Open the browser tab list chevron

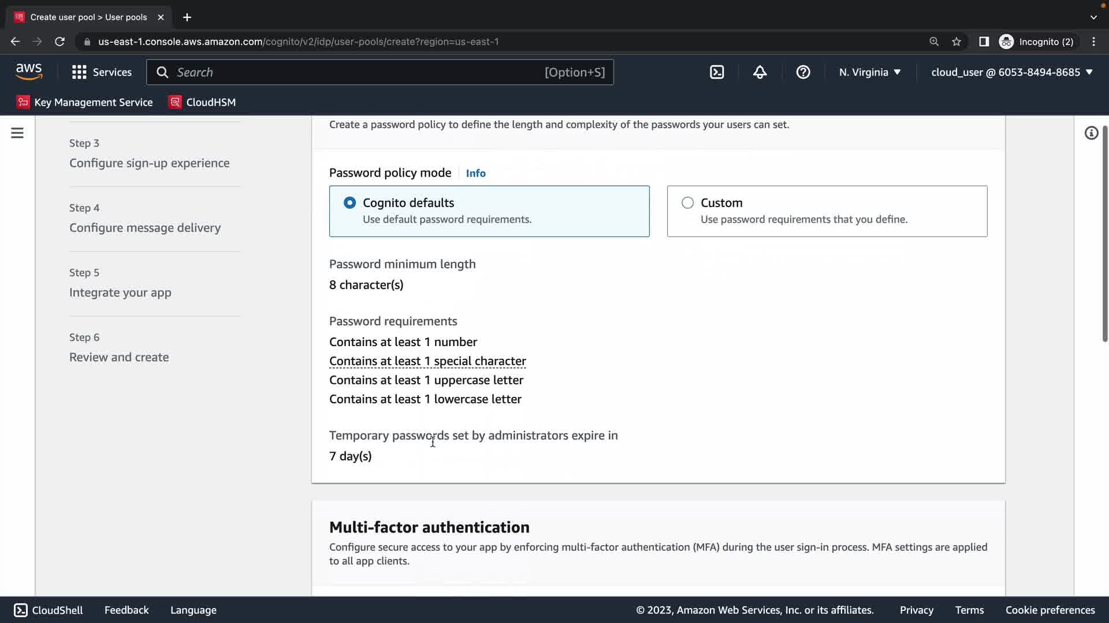coord(1093,17)
